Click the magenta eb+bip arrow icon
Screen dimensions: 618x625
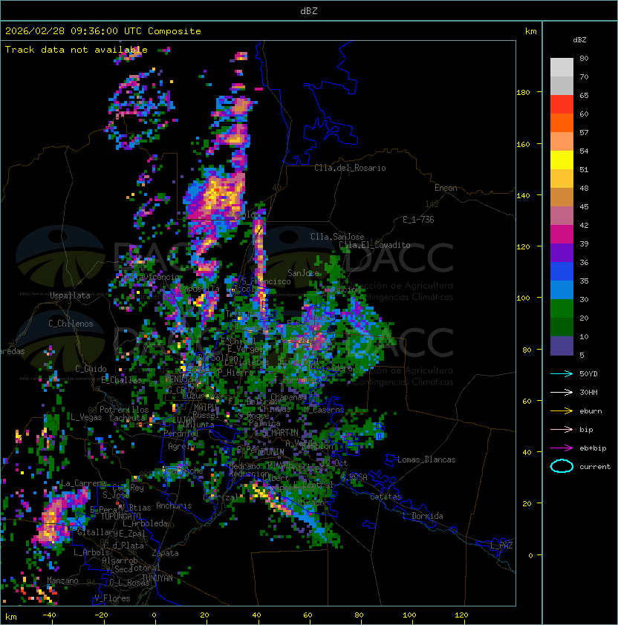[x=562, y=448]
